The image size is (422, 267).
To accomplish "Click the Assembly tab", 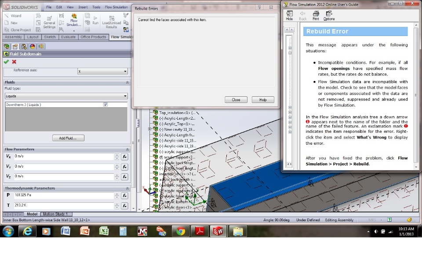I will point(13,37).
